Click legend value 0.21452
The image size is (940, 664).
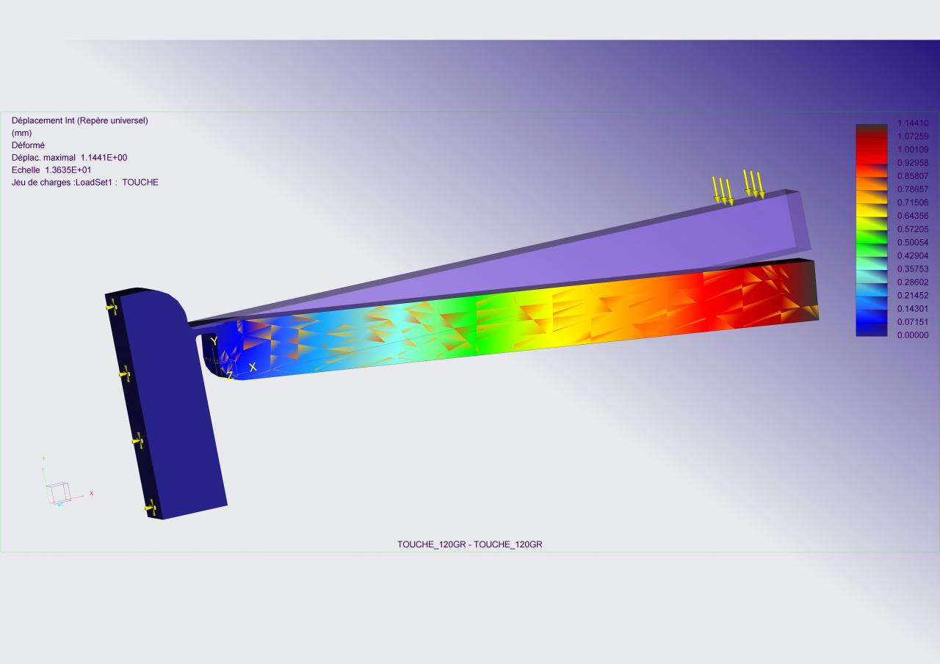pos(913,295)
